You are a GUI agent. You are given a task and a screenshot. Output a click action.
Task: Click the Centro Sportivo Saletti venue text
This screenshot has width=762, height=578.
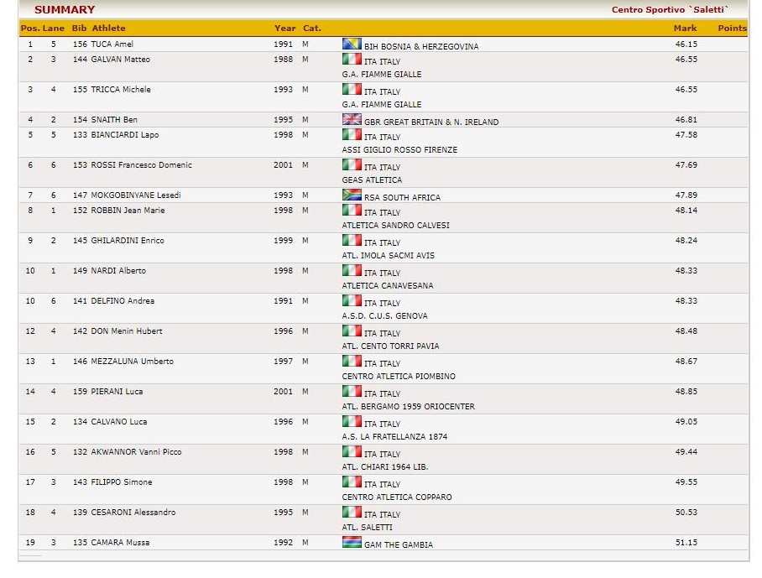tap(670, 10)
